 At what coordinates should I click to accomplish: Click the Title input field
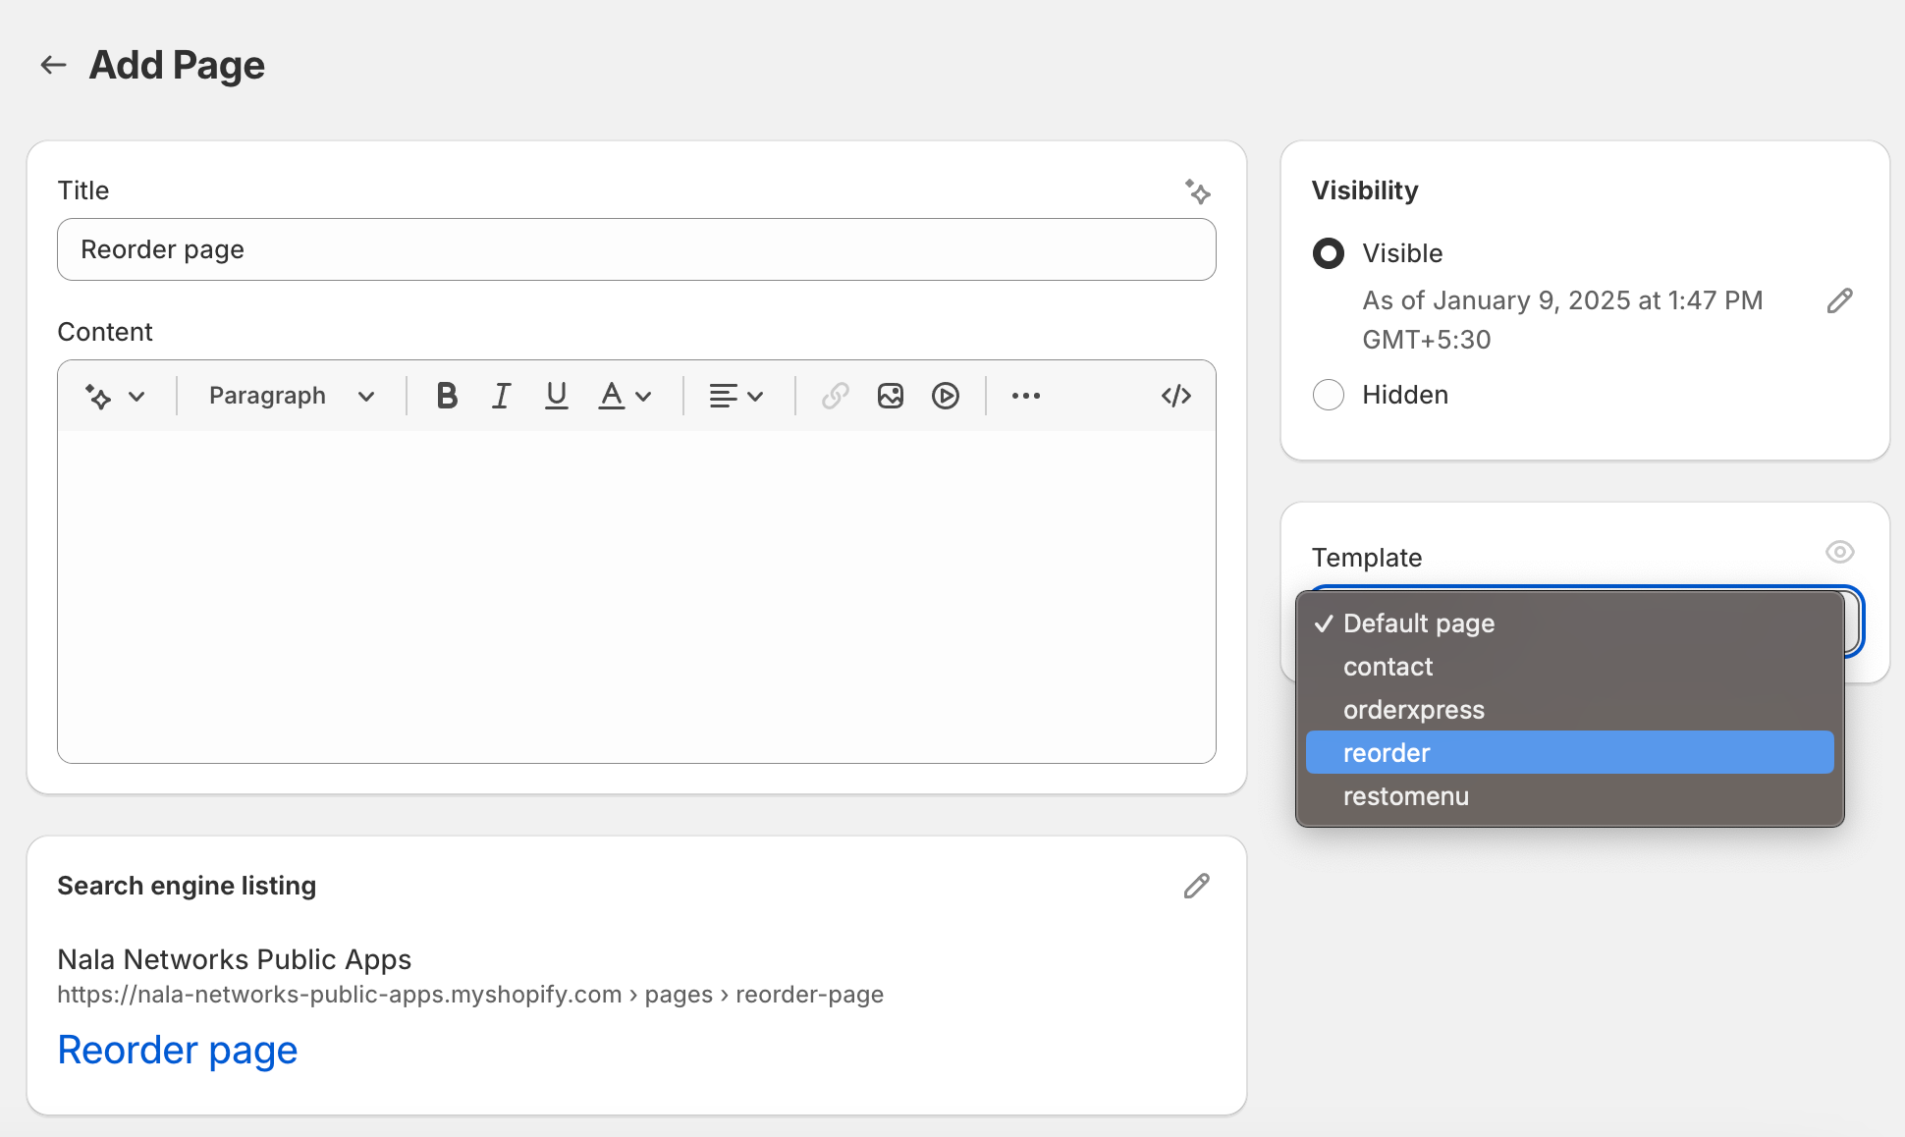coord(636,249)
